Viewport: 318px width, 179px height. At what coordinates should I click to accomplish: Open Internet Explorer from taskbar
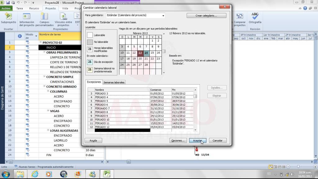coord(35,174)
